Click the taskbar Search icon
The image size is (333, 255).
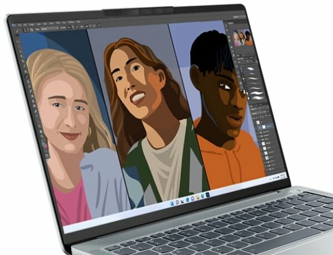click(x=176, y=202)
